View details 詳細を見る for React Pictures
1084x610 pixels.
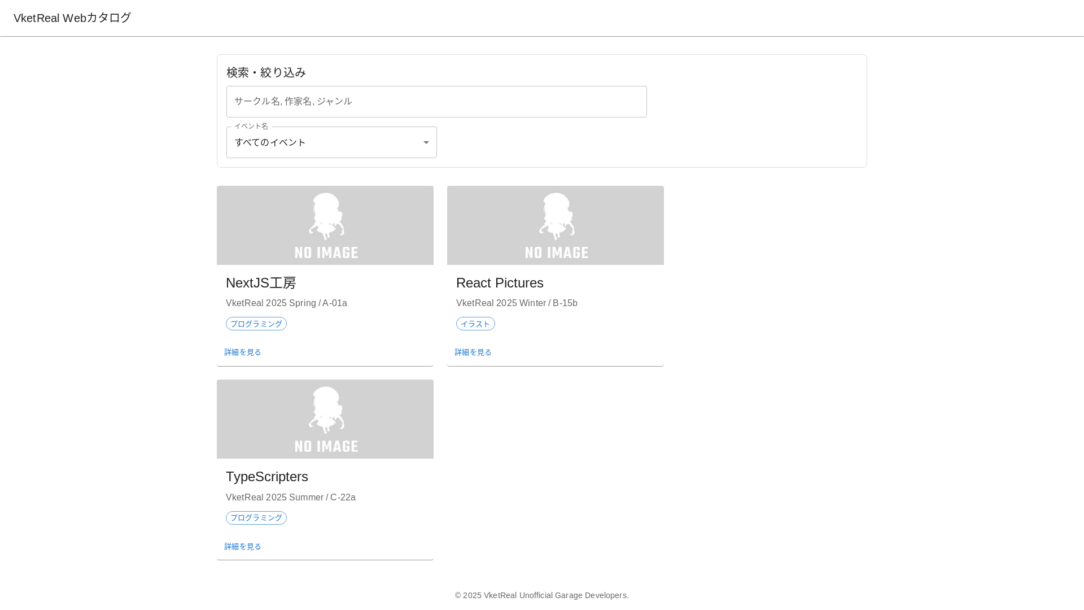click(473, 352)
